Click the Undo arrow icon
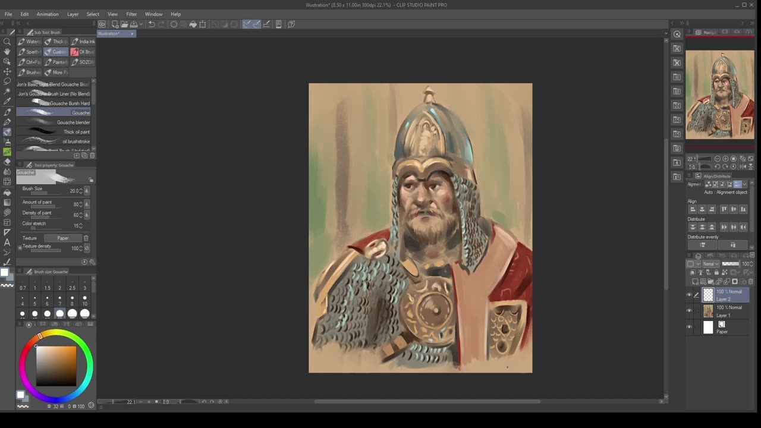 152,24
